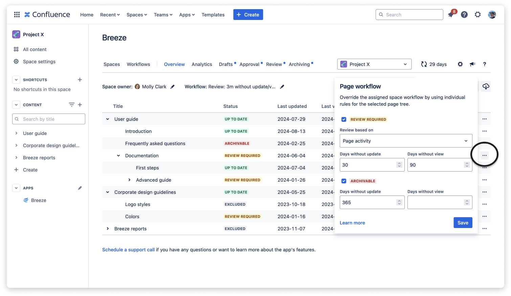Click the Confluence logo
The width and height of the screenshot is (511, 296).
point(47,15)
